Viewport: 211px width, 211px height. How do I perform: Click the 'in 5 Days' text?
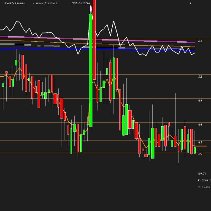[204, 187]
